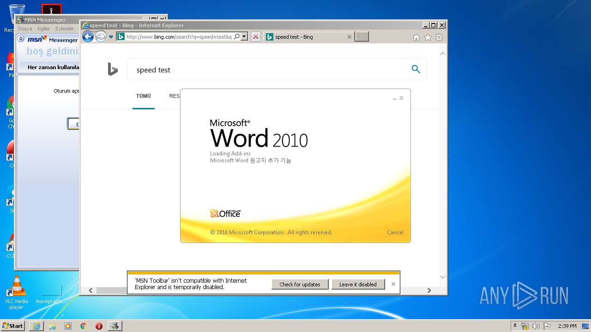Open Kişiler menu in MSN Messenger
This screenshot has width=591, height=332.
43,29
